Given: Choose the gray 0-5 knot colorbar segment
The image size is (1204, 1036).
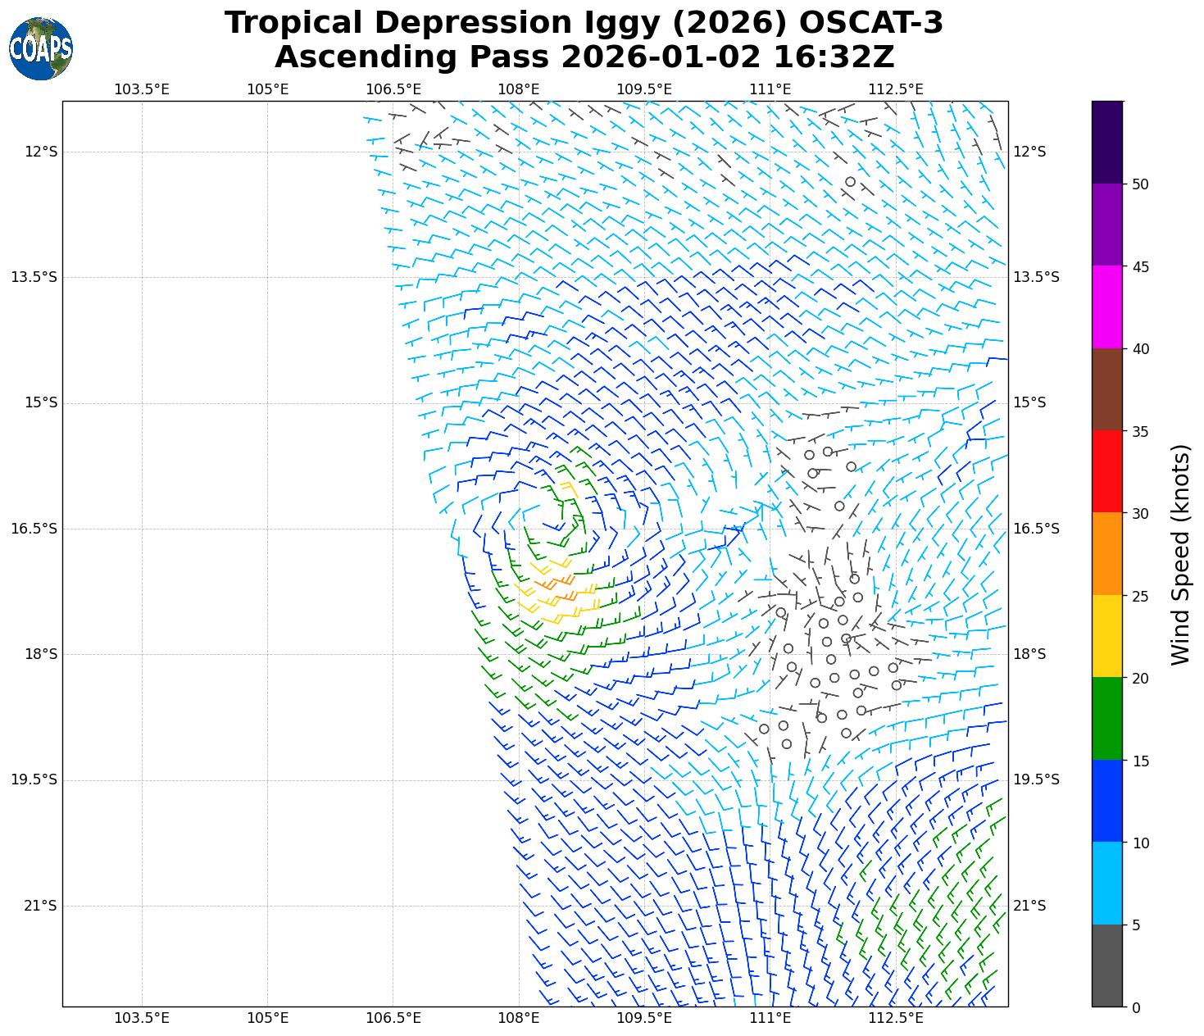Looking at the screenshot, I should [x=1106, y=966].
